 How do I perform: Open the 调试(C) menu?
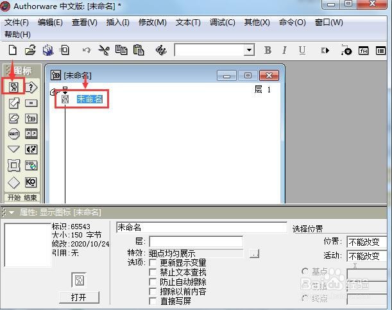tap(223, 22)
